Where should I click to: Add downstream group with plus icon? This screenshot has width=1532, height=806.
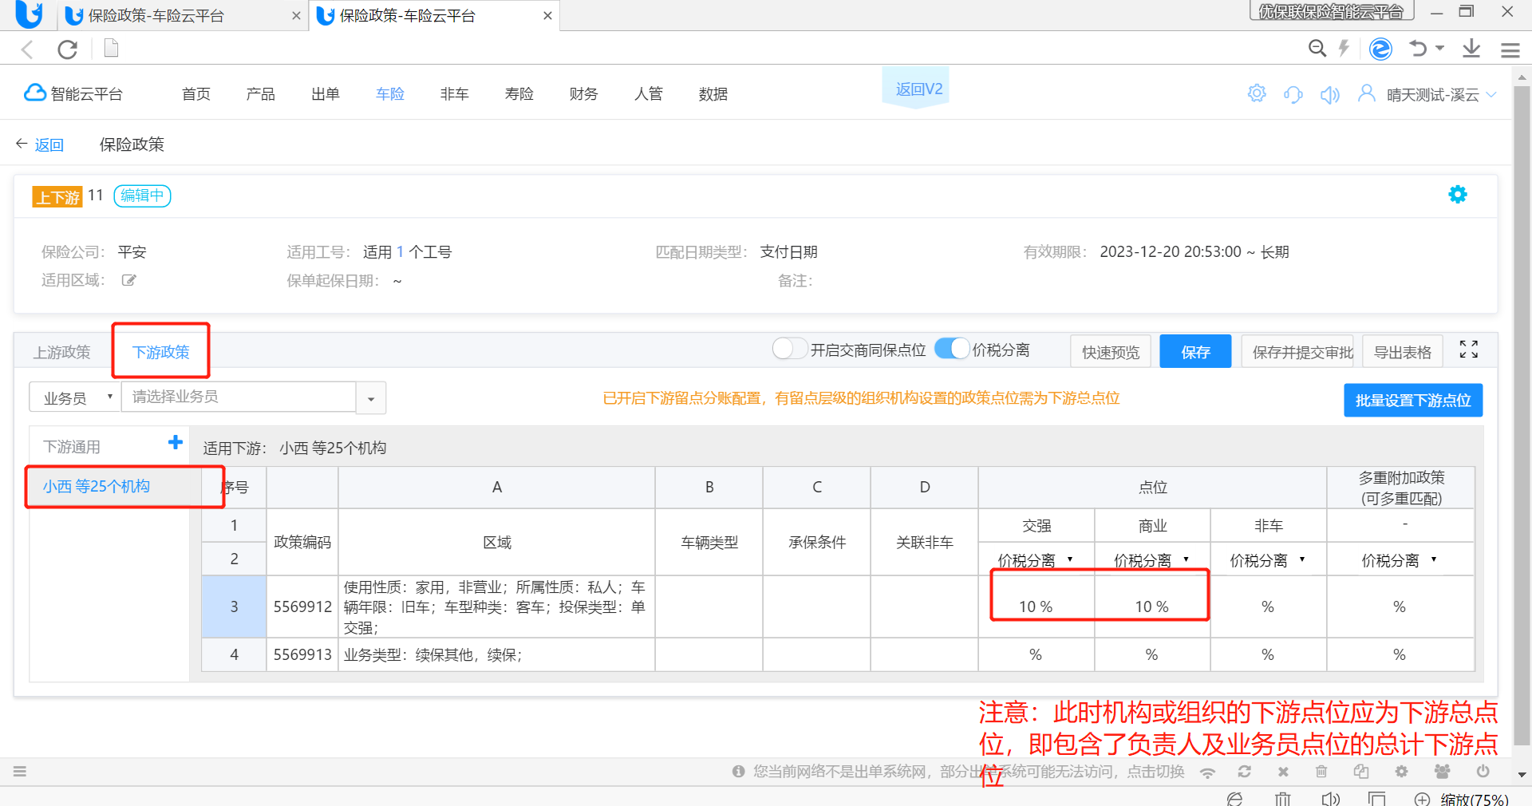pos(176,442)
